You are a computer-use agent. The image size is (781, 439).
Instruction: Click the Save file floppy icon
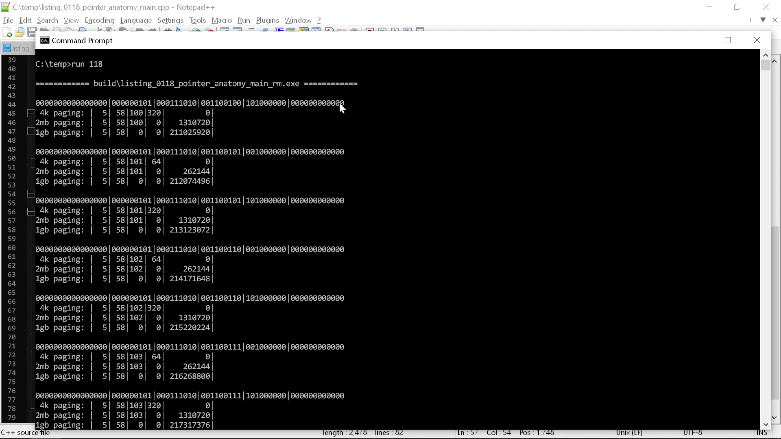point(31,32)
